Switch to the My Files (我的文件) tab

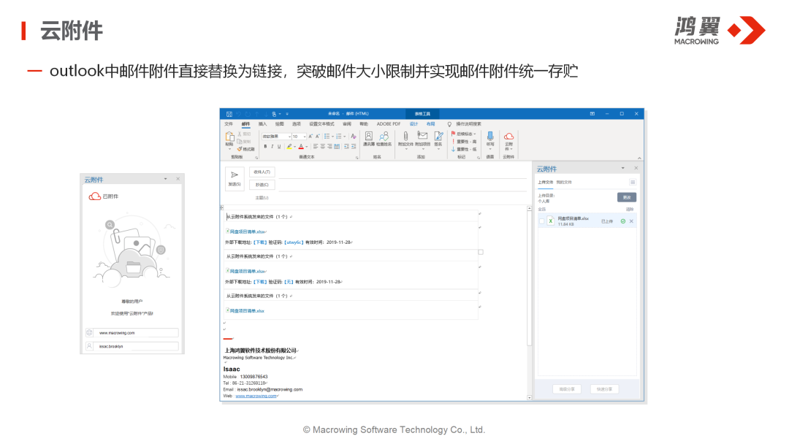tap(564, 182)
